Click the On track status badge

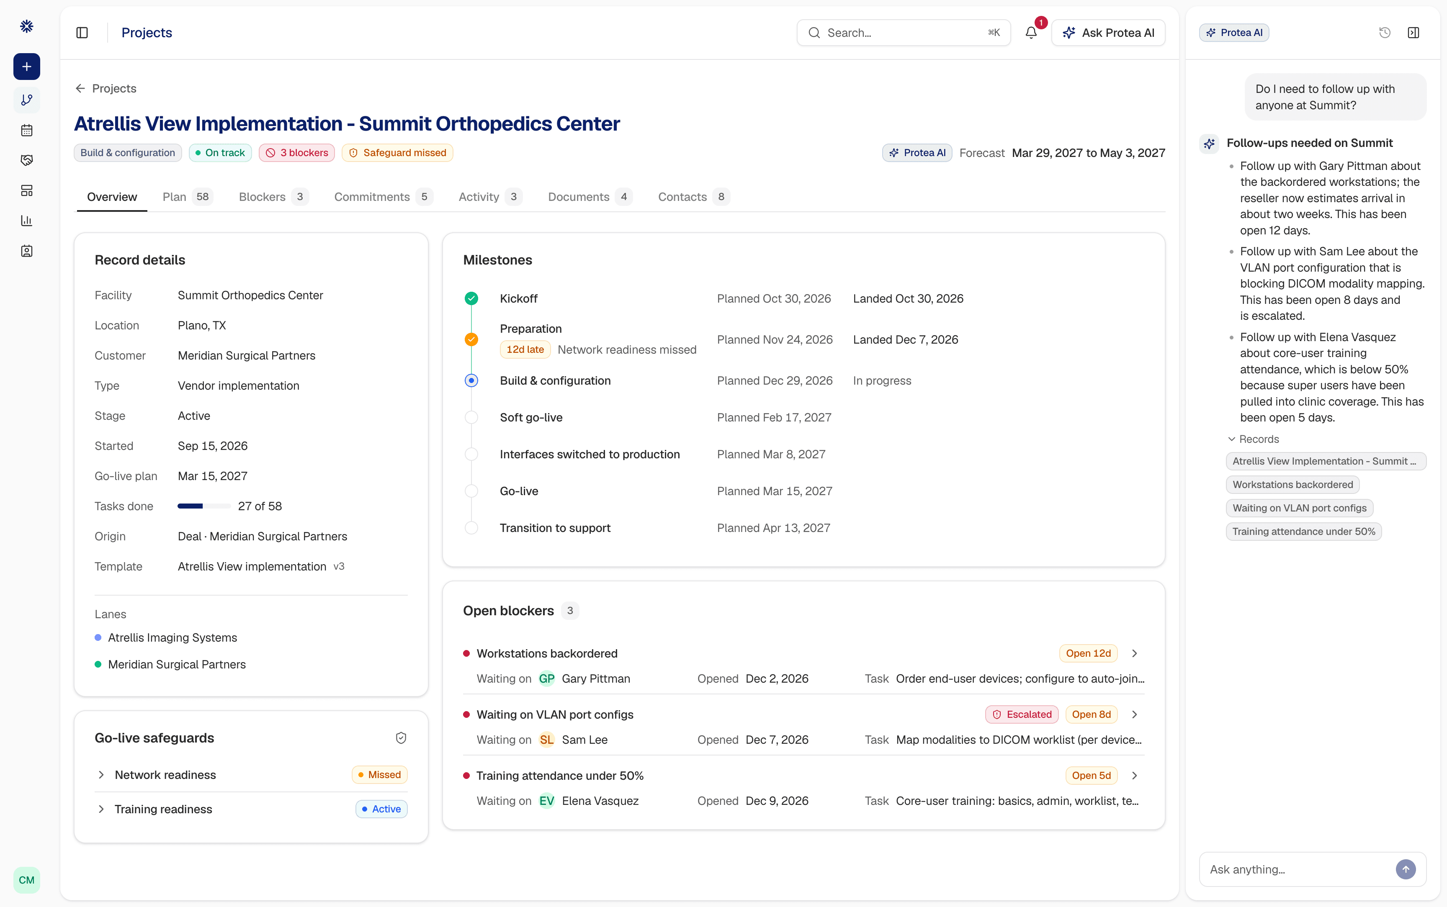(220, 153)
